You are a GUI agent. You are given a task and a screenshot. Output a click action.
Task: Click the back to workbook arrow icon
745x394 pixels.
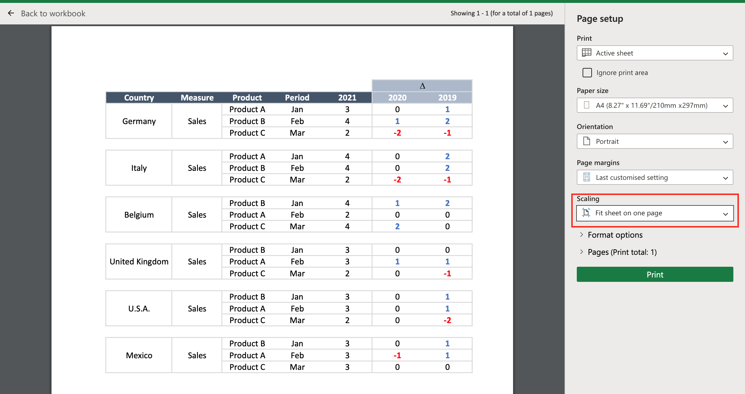pos(12,13)
